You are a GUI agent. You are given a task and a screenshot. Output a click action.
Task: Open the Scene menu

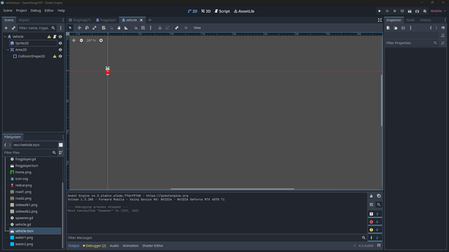[x=8, y=10]
